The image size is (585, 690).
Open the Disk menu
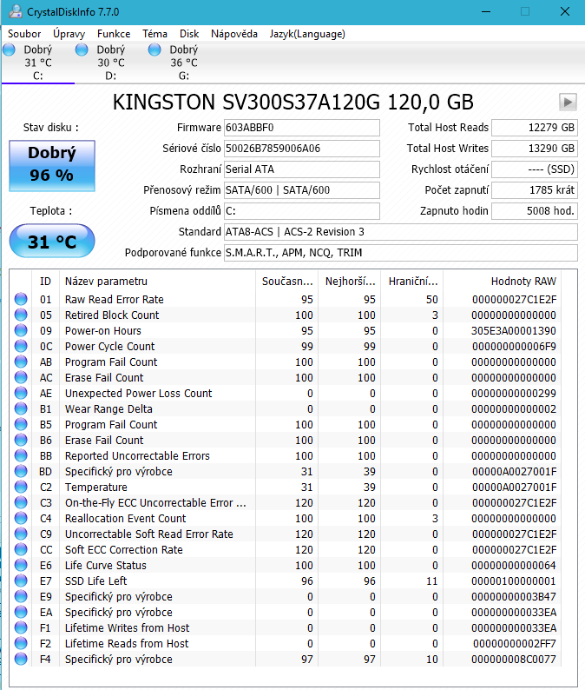189,34
